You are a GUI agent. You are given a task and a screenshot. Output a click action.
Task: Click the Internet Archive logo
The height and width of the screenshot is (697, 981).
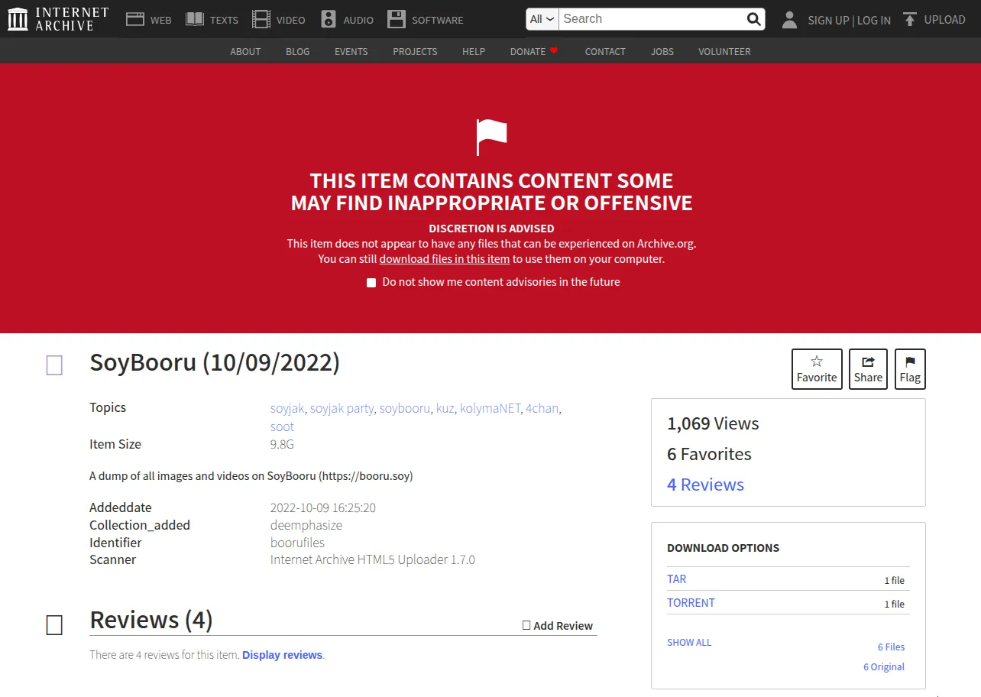[x=58, y=19]
